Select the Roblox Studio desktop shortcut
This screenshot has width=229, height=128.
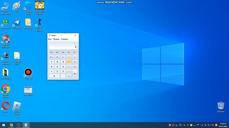pos(28,7)
